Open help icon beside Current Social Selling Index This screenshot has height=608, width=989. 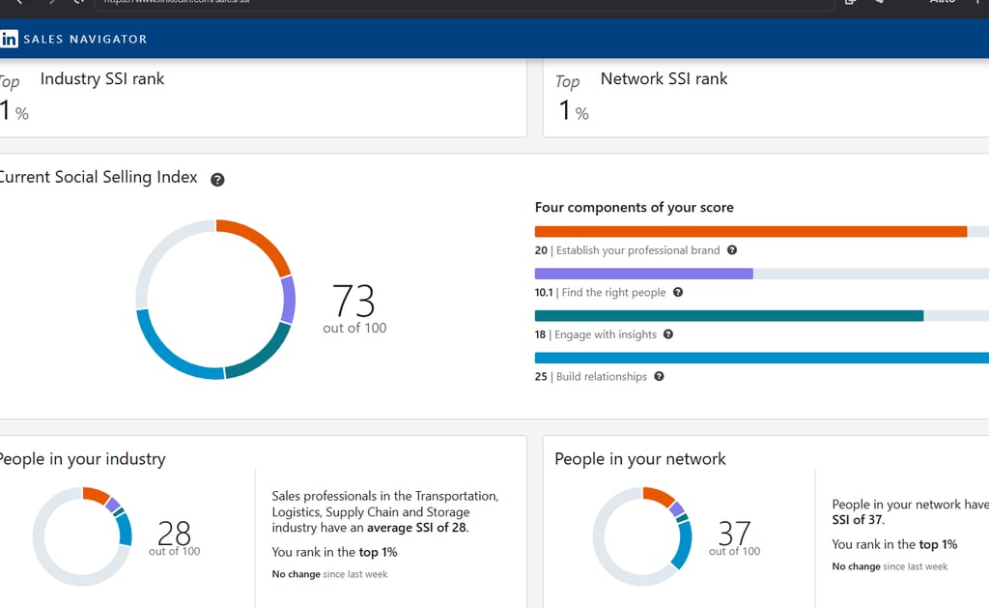[x=217, y=179]
